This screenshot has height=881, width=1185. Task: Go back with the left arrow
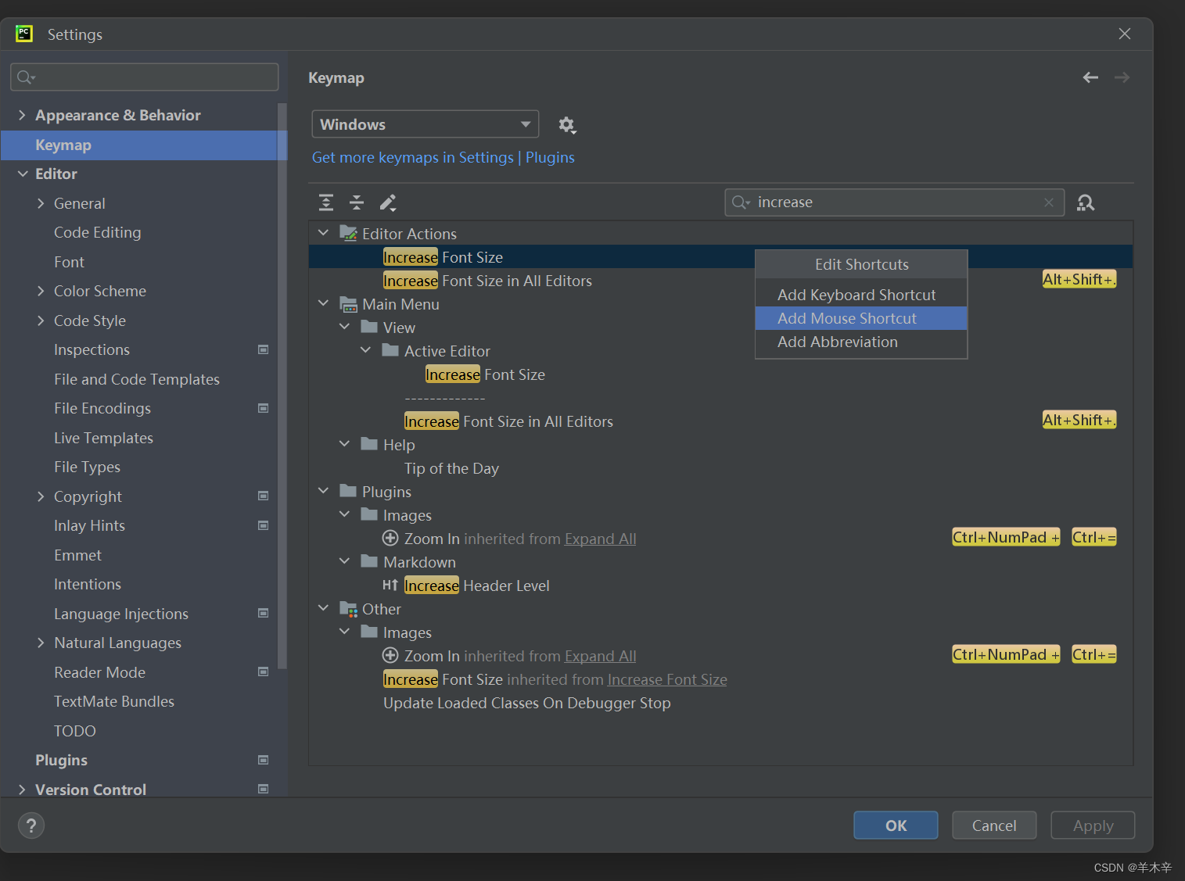(1090, 77)
